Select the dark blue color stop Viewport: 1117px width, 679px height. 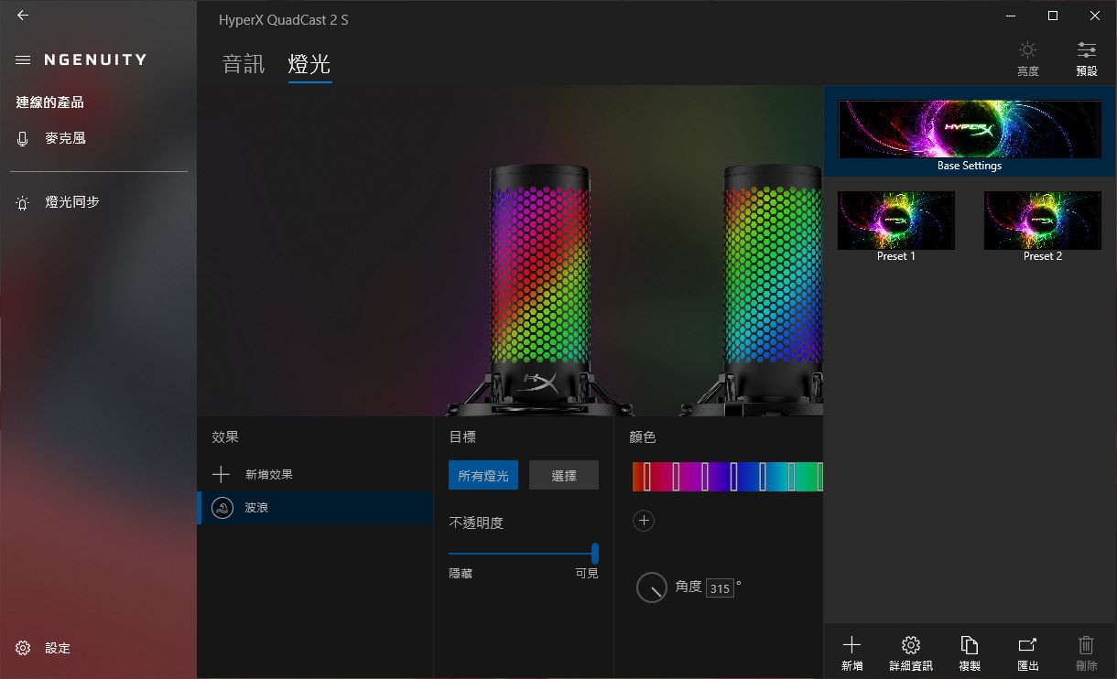click(733, 477)
